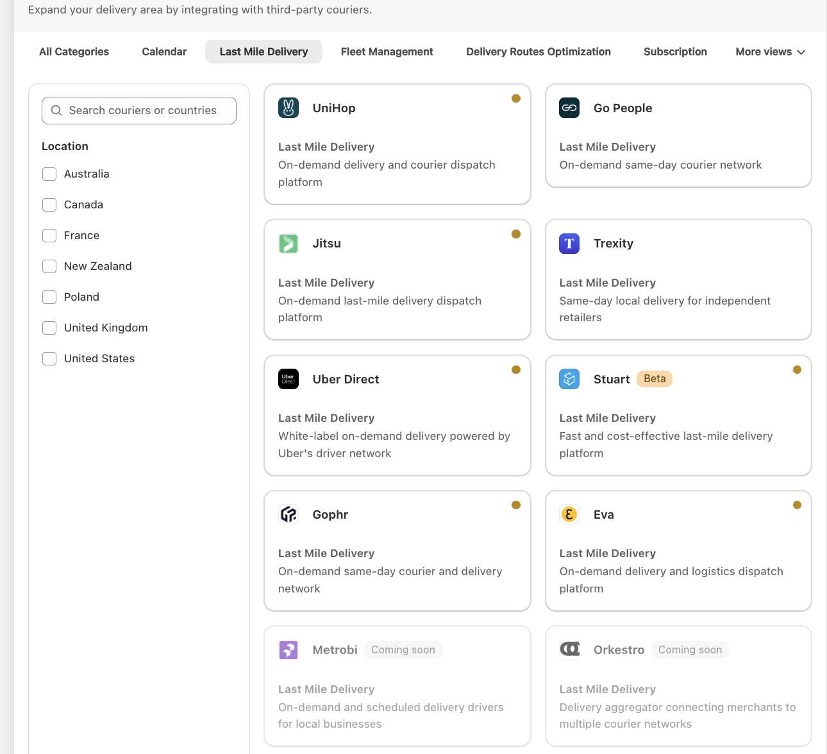
Task: Click the Trexity purple T icon
Action: pyautogui.click(x=569, y=244)
